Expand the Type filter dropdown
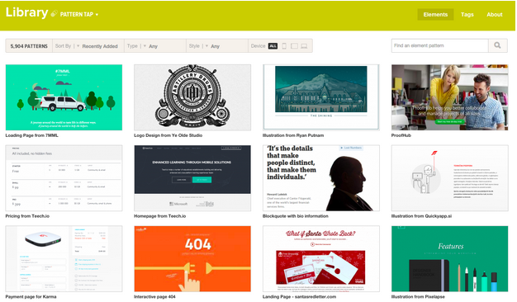This screenshot has width=517, height=302. (x=155, y=46)
